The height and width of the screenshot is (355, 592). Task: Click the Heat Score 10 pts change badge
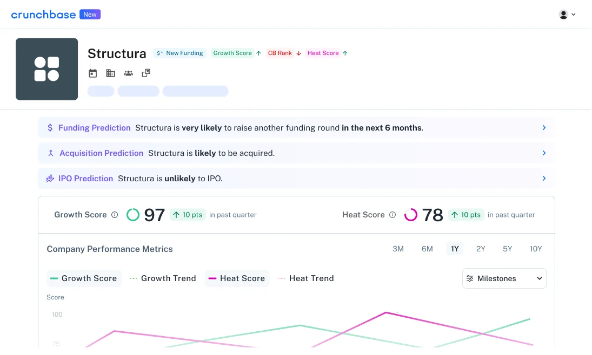click(466, 215)
